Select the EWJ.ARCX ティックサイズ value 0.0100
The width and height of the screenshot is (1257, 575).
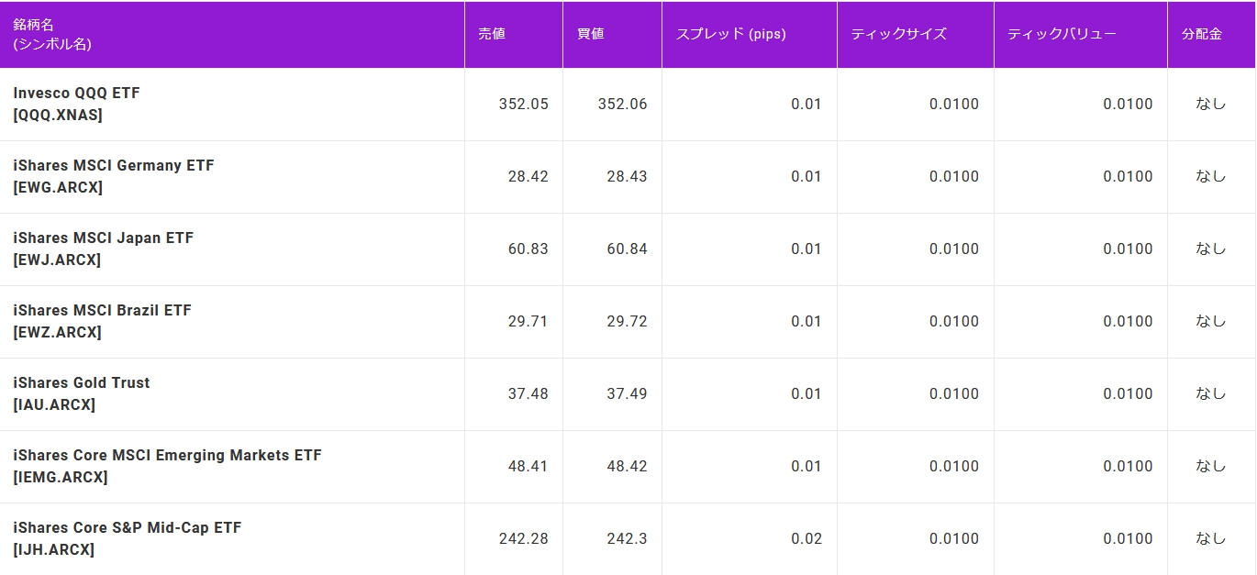[x=954, y=249]
